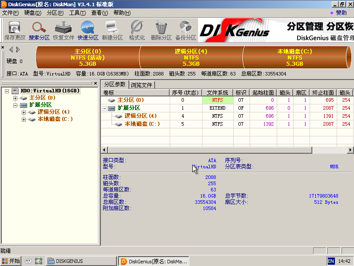Close the left tree panel with its X
This screenshot has height=266, width=354.
pyautogui.click(x=95, y=83)
